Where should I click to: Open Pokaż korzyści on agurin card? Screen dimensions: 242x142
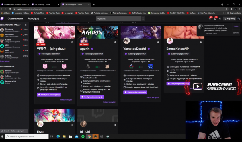pos(109,102)
